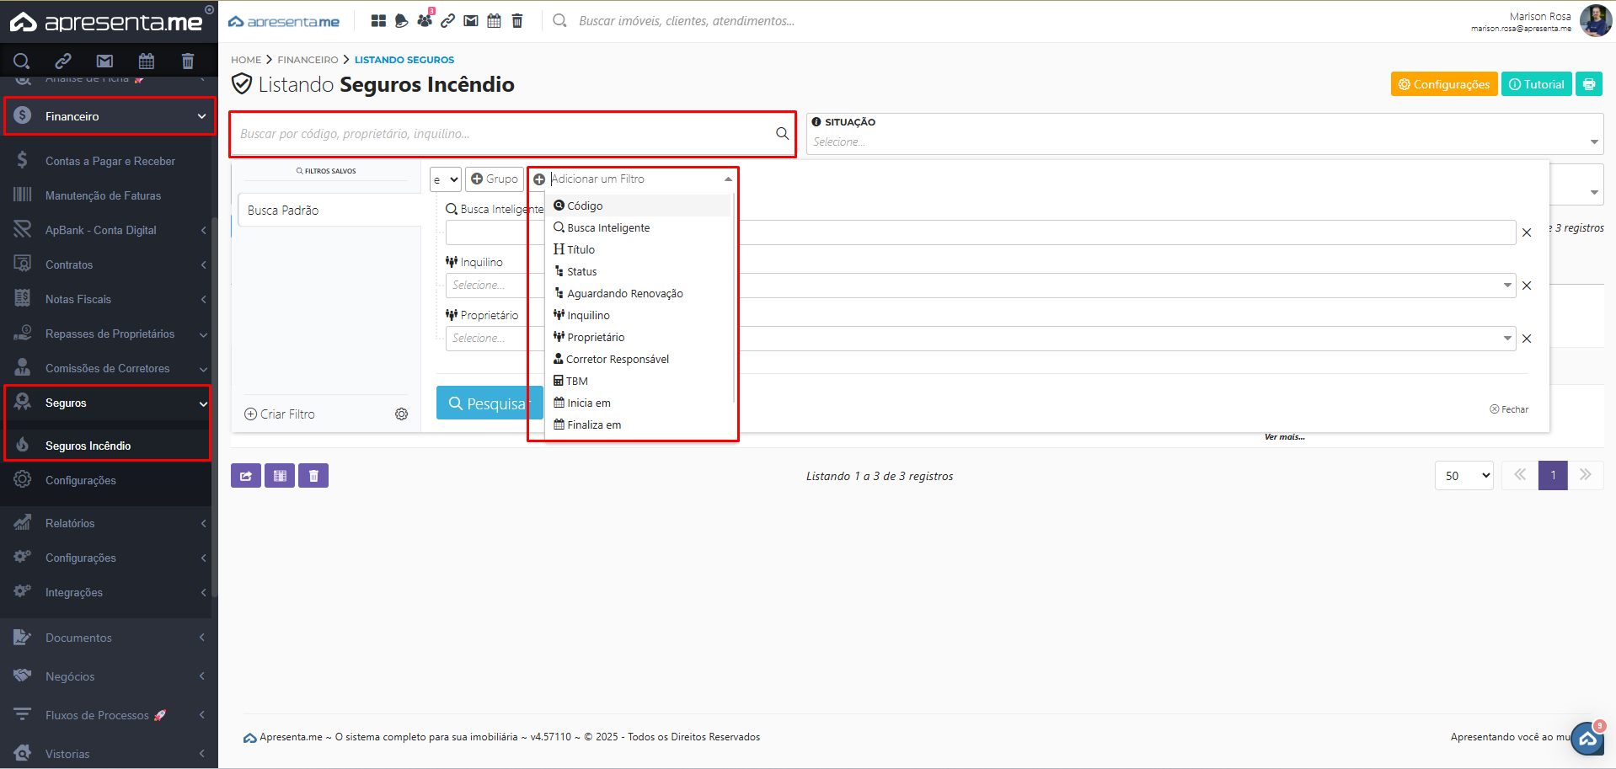Open the 50 records per page dropdown
This screenshot has height=769, width=1616.
[1463, 476]
